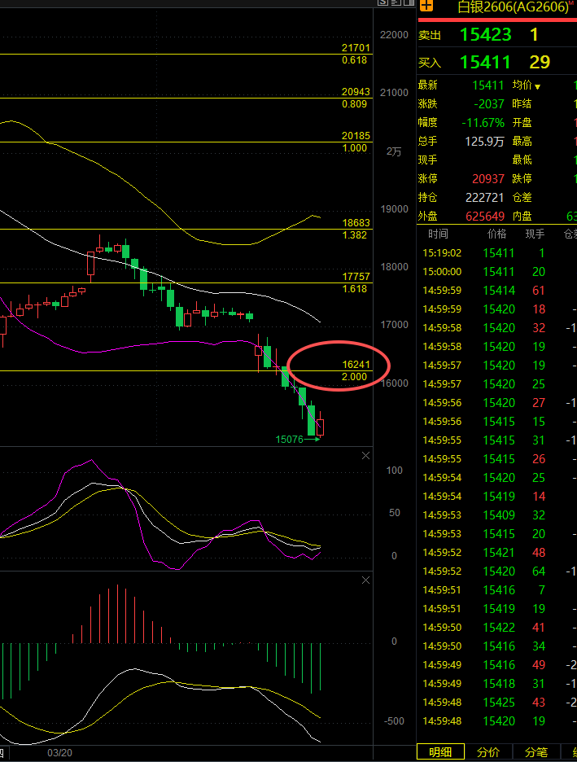Click the 白银2606(AG2606) contract title
The height and width of the screenshot is (762, 577).
click(513, 7)
